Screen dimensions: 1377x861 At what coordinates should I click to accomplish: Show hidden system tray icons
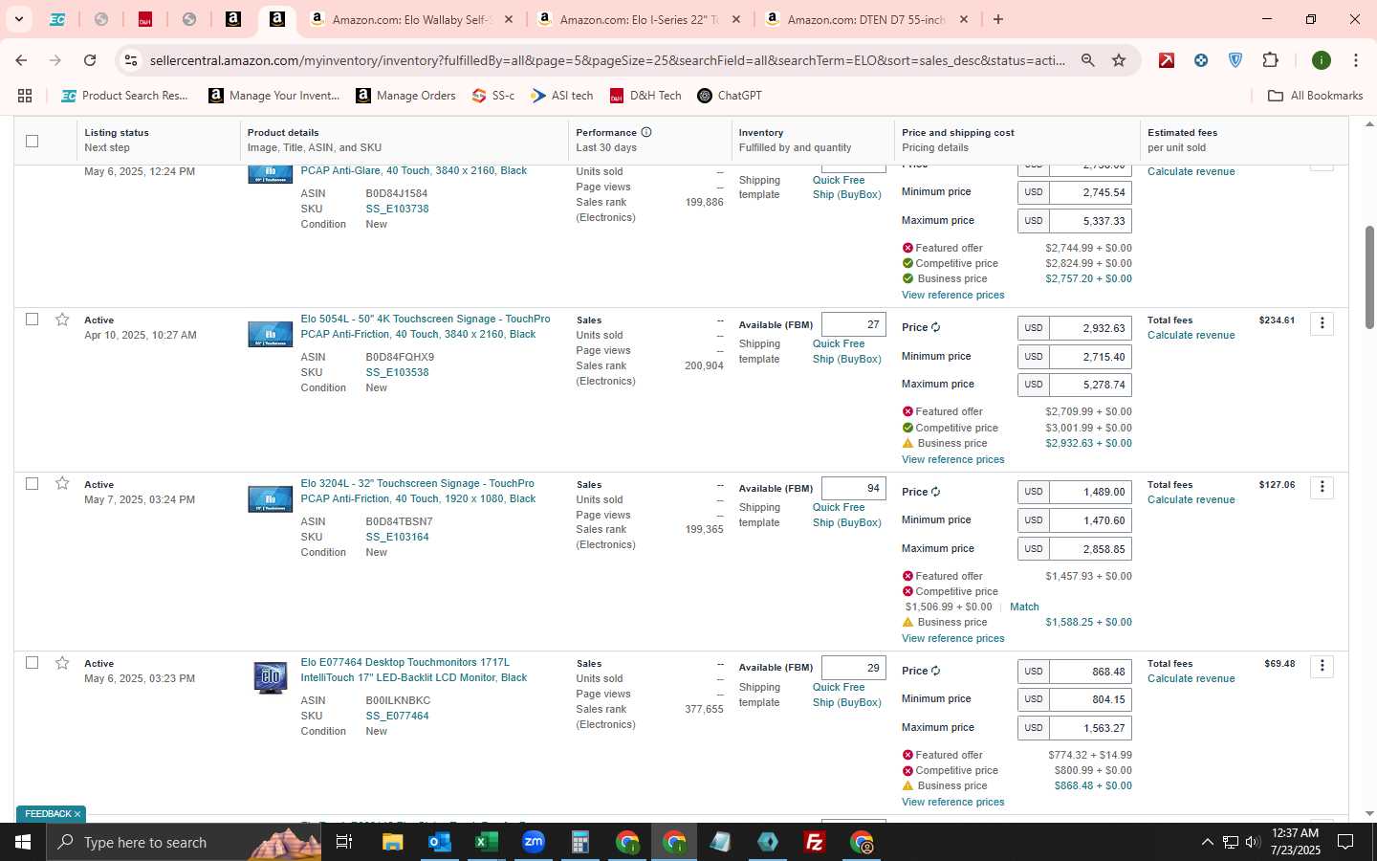(x=1207, y=842)
